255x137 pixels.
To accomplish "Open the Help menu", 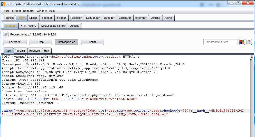I will [52, 11].
